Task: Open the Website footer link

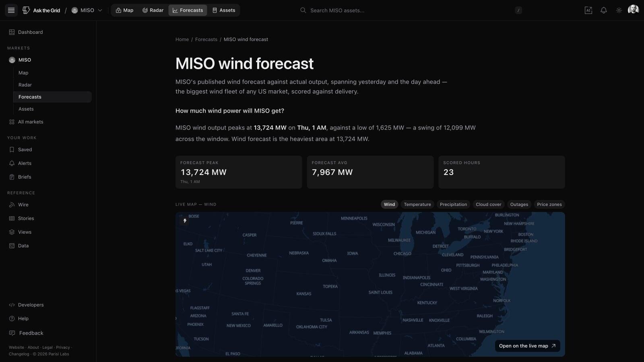Action: coord(17,348)
